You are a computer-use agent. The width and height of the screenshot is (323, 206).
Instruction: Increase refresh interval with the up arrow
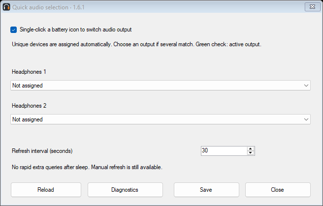[x=250, y=149]
